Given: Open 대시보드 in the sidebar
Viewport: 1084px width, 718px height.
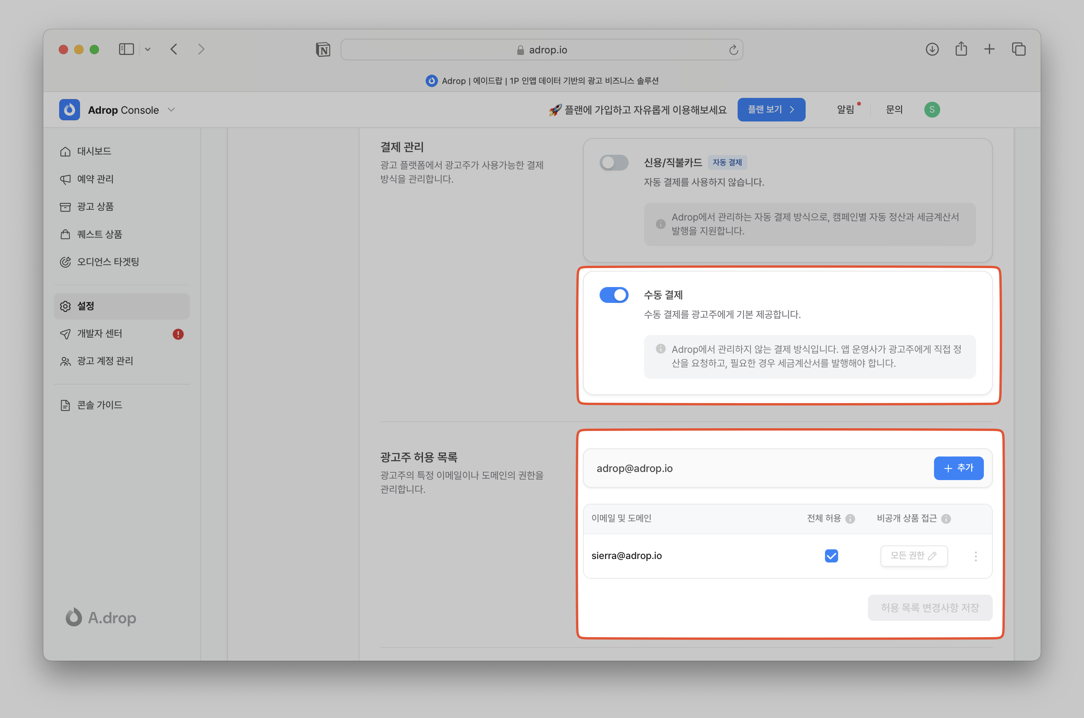Looking at the screenshot, I should 94,151.
